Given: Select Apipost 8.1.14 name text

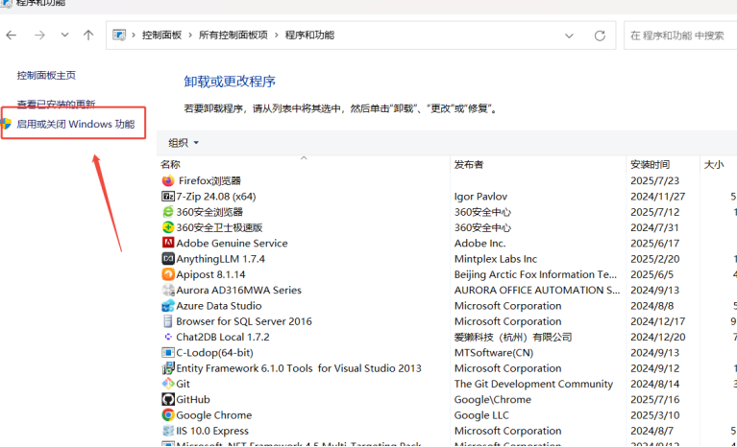Looking at the screenshot, I should (210, 274).
